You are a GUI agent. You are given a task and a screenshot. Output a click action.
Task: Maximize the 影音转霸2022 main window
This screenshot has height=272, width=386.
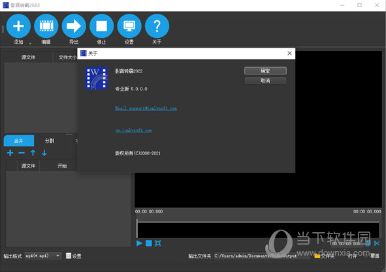pyautogui.click(x=360, y=5)
